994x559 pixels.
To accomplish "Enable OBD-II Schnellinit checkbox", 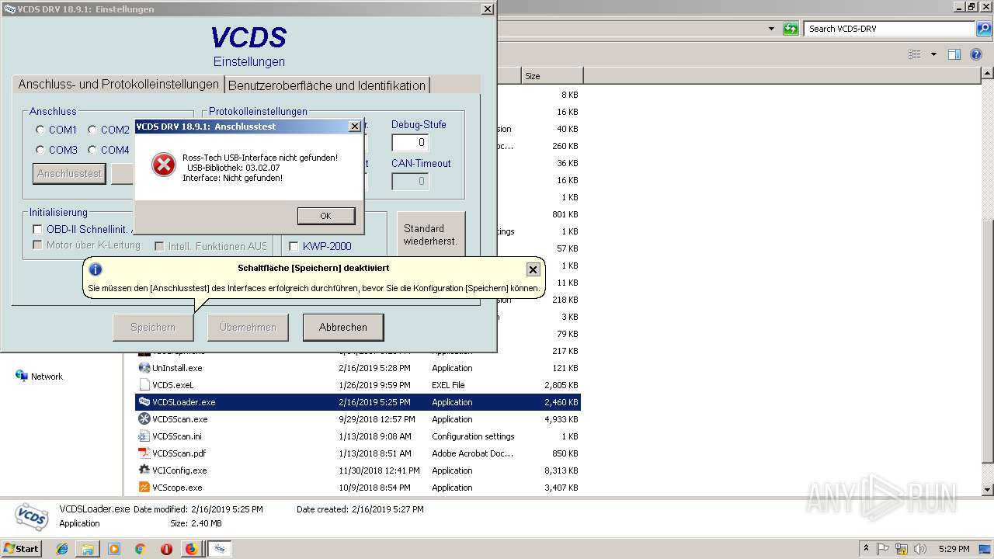I will coord(37,229).
